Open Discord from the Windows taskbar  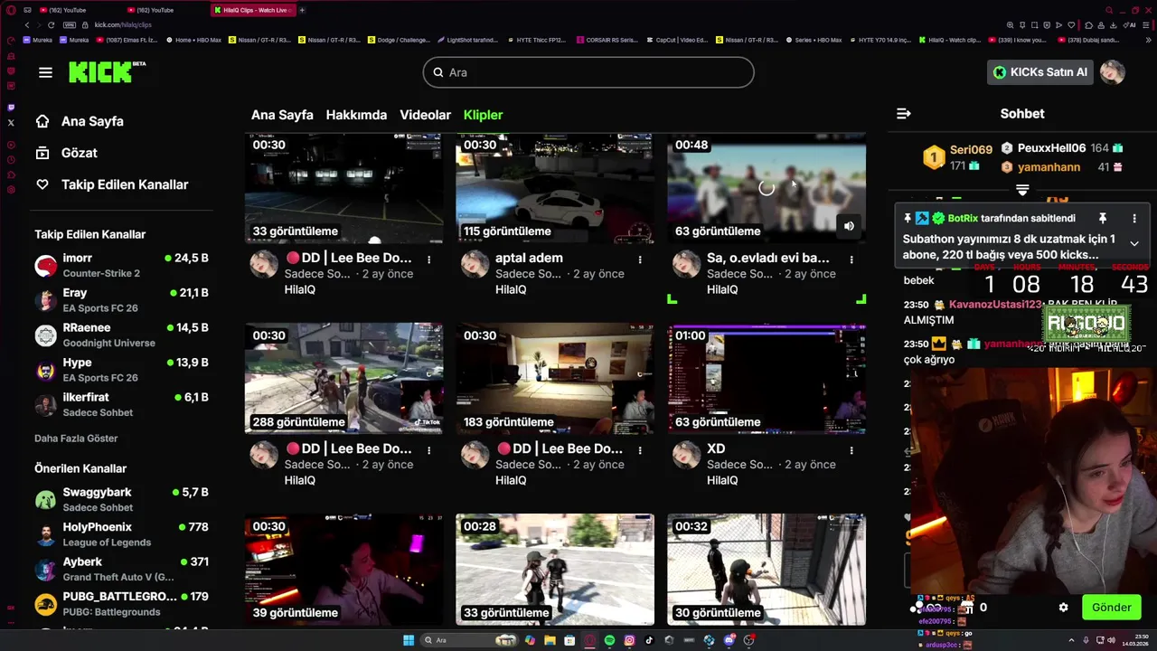click(729, 640)
